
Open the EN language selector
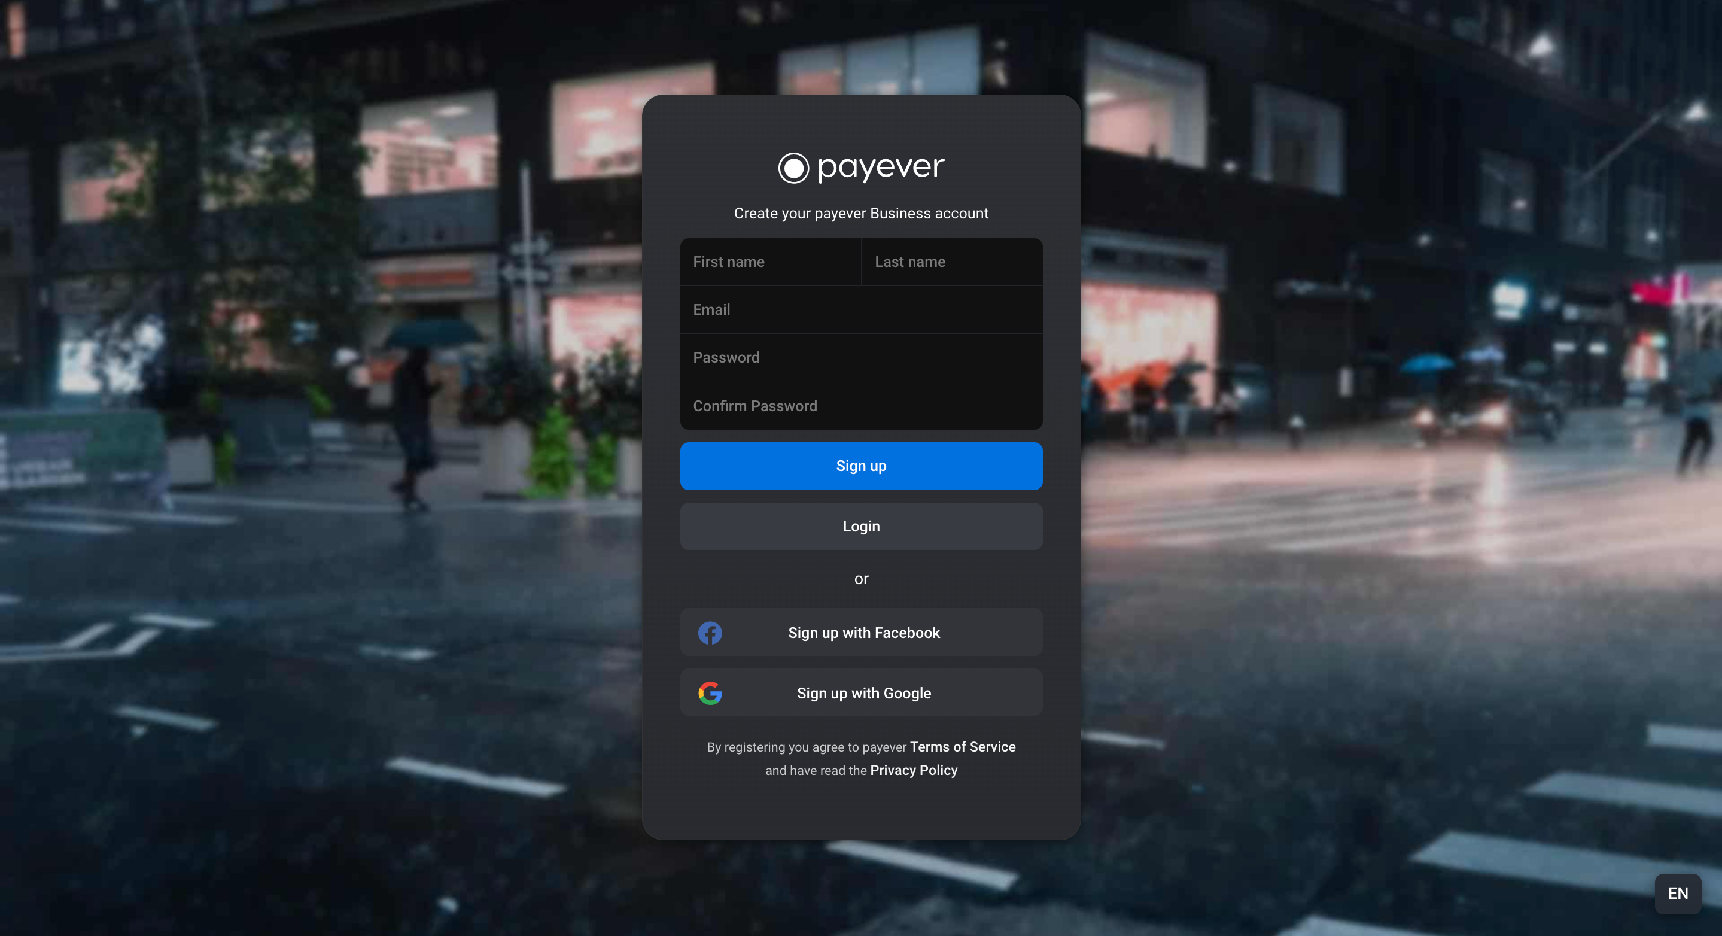click(1678, 894)
